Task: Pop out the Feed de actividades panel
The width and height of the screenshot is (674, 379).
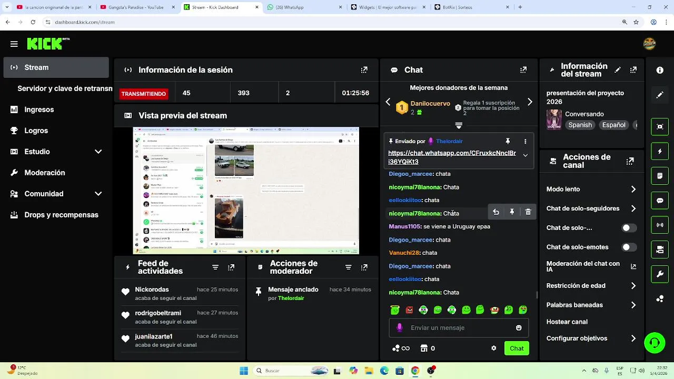Action: [231, 267]
